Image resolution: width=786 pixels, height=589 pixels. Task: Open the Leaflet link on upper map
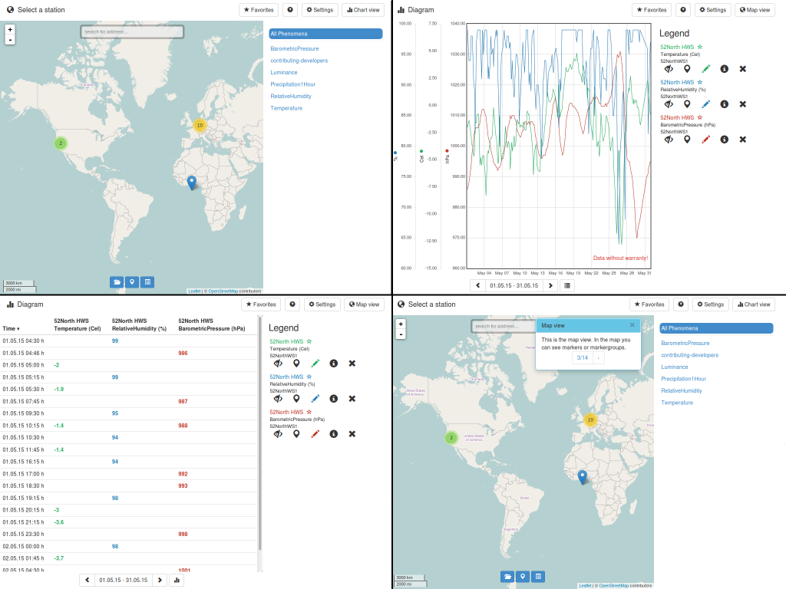(x=194, y=291)
